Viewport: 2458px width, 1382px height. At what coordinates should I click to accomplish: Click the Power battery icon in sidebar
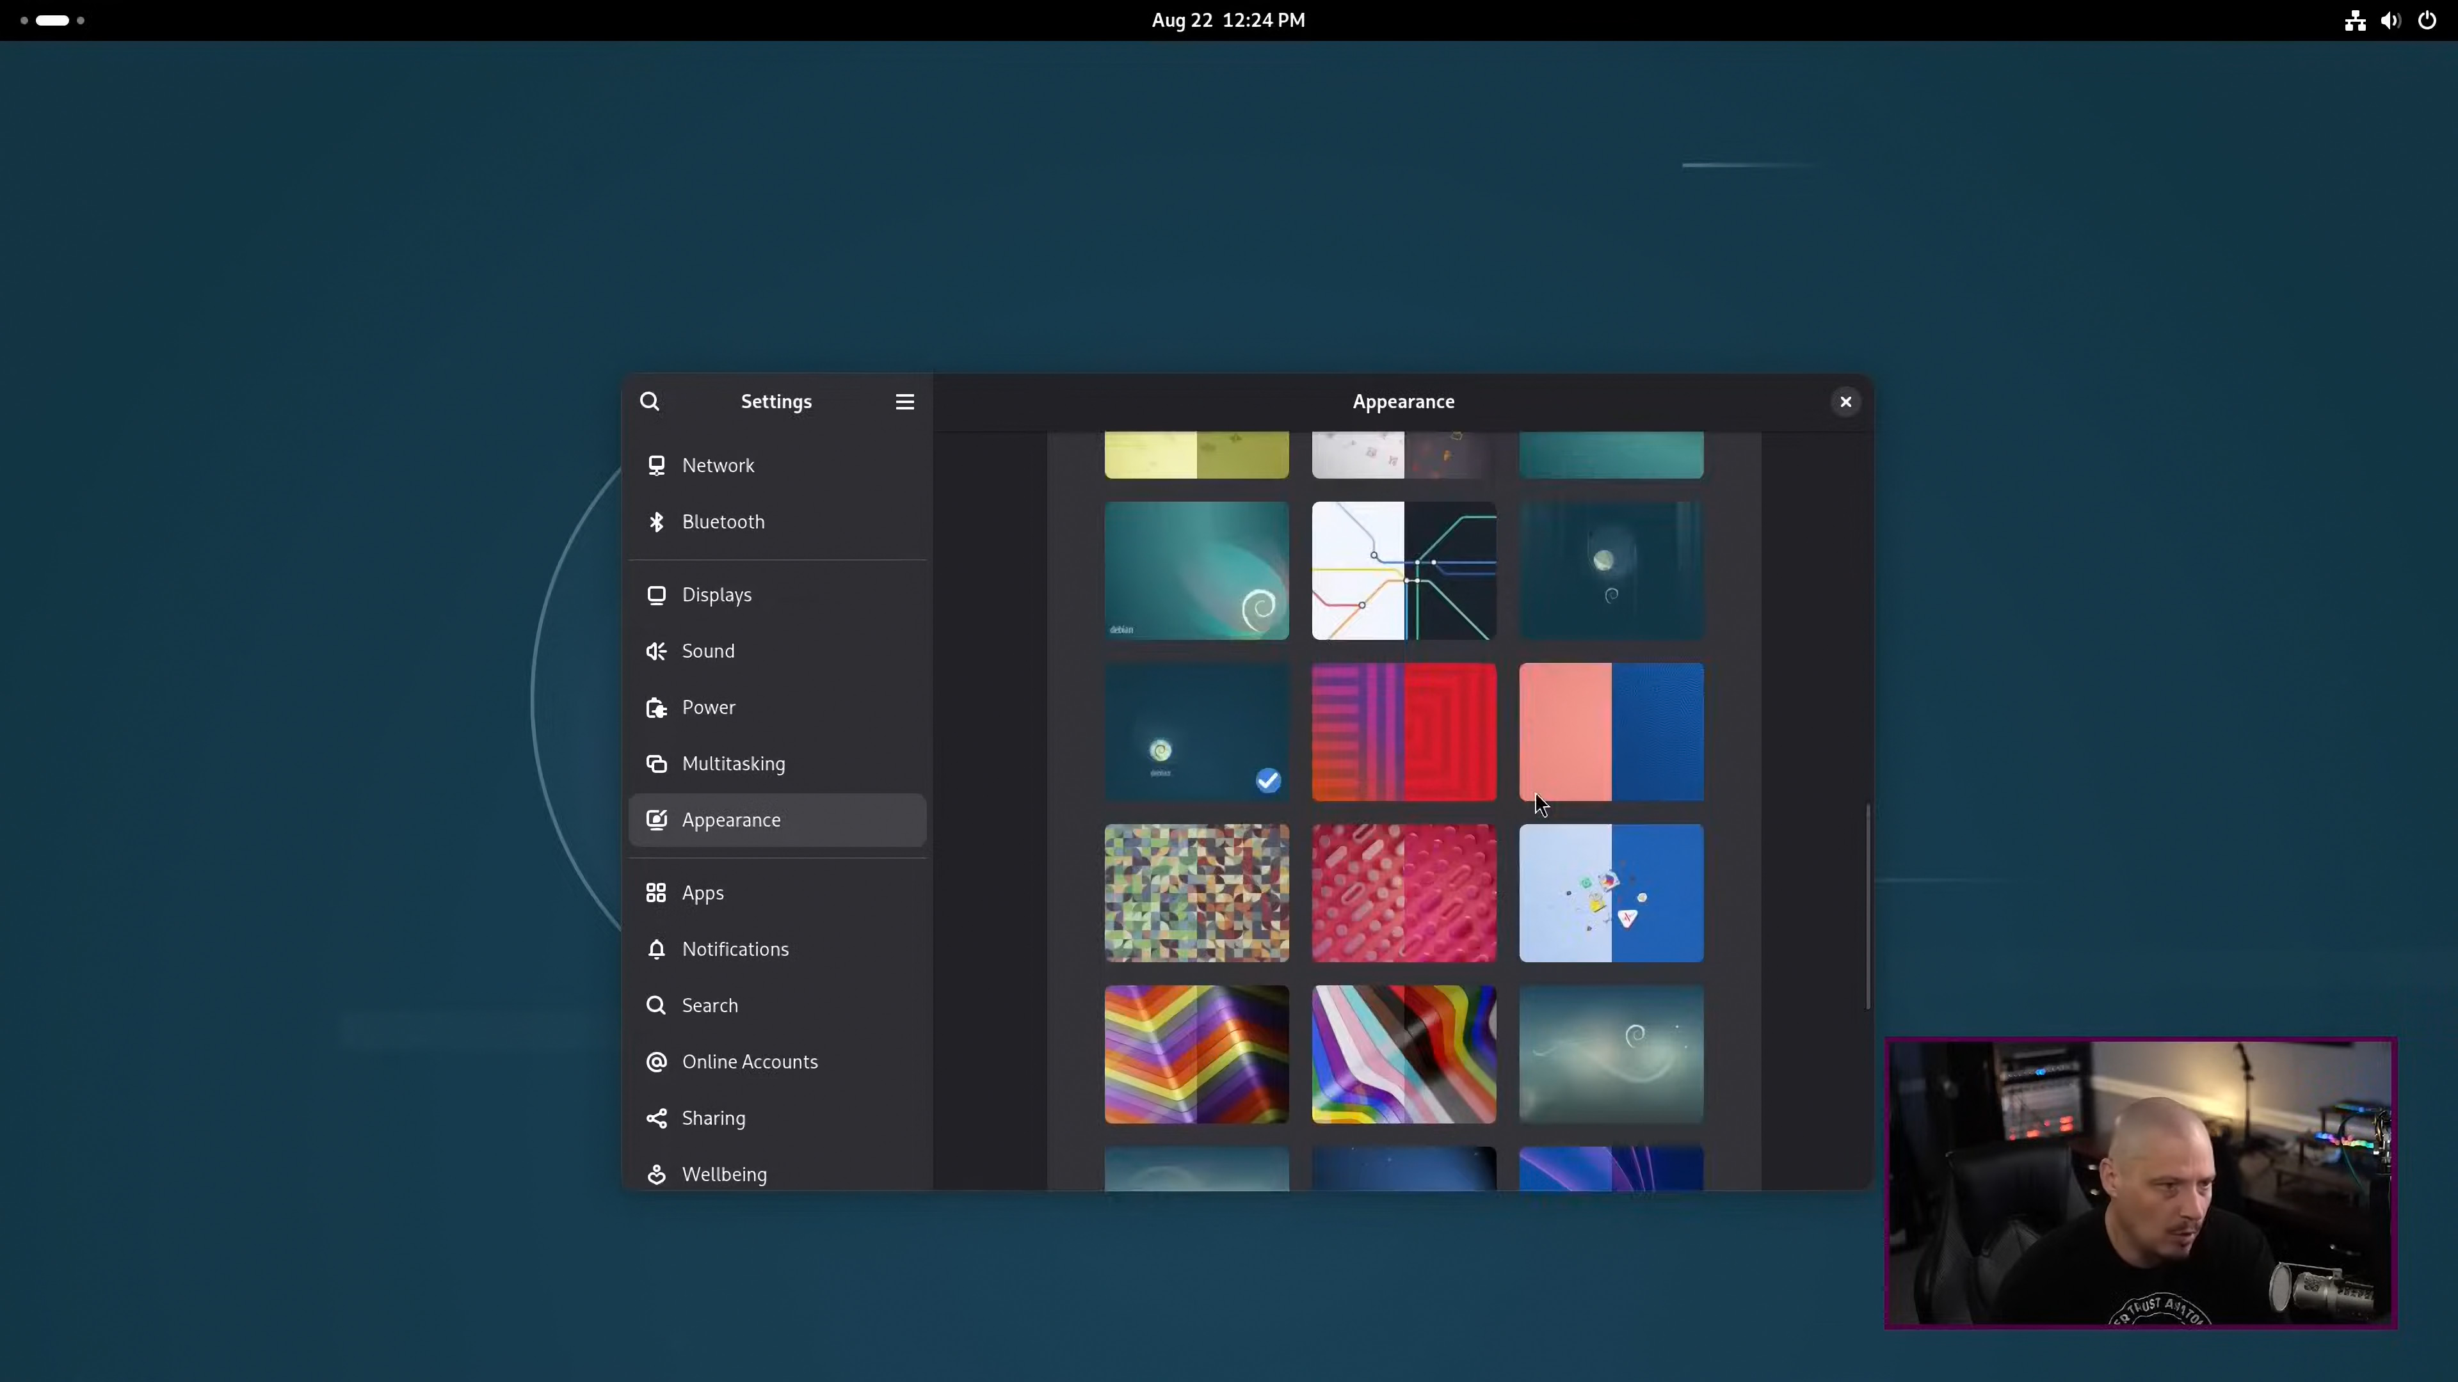point(657,708)
